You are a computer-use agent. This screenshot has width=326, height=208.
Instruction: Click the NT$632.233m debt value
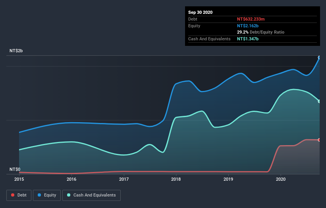click(251, 19)
